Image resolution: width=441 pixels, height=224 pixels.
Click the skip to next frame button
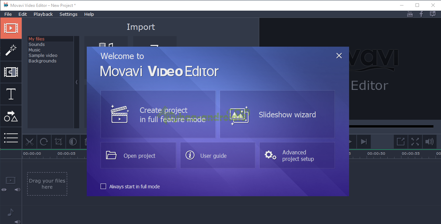point(364,141)
